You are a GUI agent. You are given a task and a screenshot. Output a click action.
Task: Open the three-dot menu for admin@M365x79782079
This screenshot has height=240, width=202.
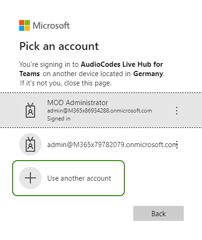coord(177,145)
